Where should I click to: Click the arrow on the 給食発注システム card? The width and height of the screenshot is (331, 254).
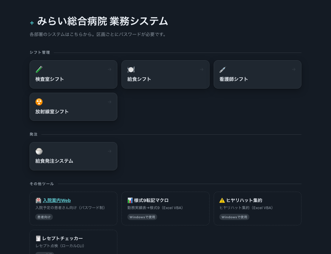[x=110, y=151]
